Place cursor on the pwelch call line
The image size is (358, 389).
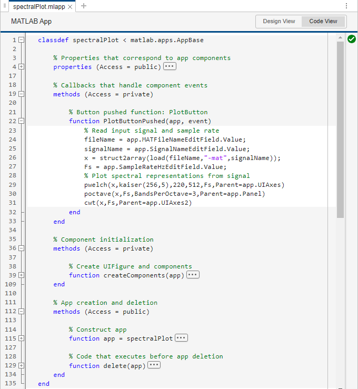(x=184, y=185)
